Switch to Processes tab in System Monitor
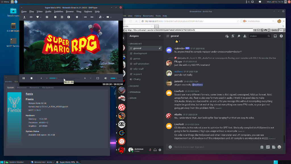Image resolution: width=291 pixels, height=164 pixels. [22, 88]
